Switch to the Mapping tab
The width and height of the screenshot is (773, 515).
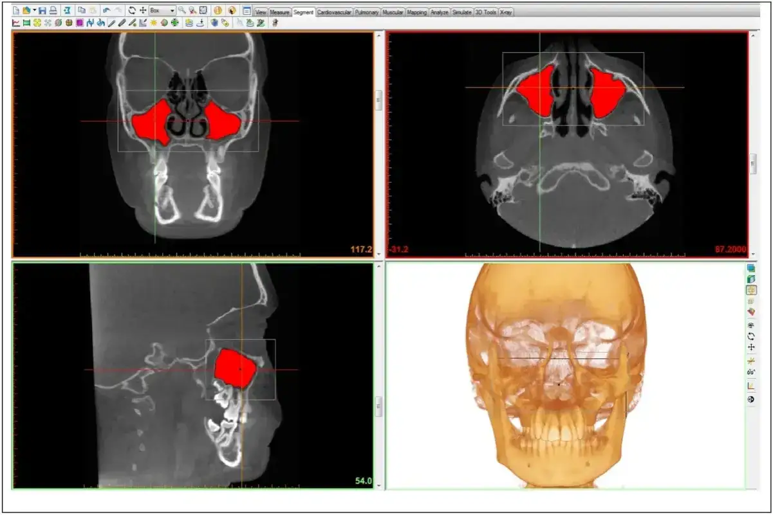pos(417,12)
